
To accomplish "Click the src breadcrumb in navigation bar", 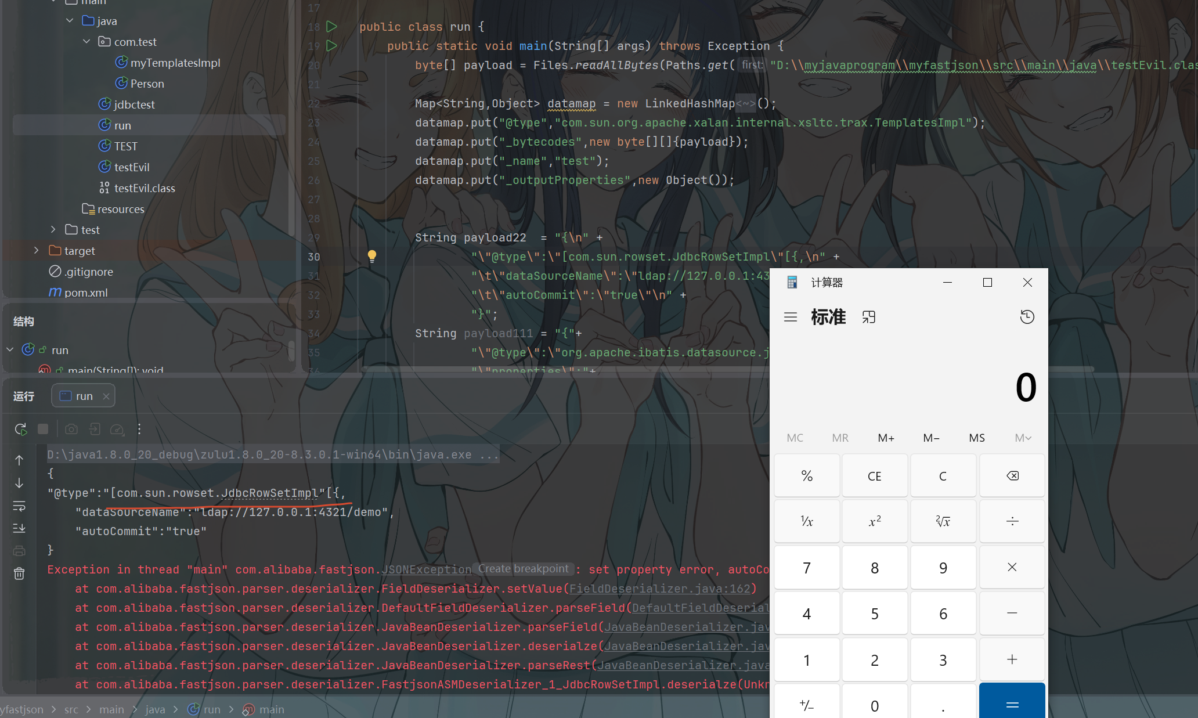I will (x=71, y=709).
